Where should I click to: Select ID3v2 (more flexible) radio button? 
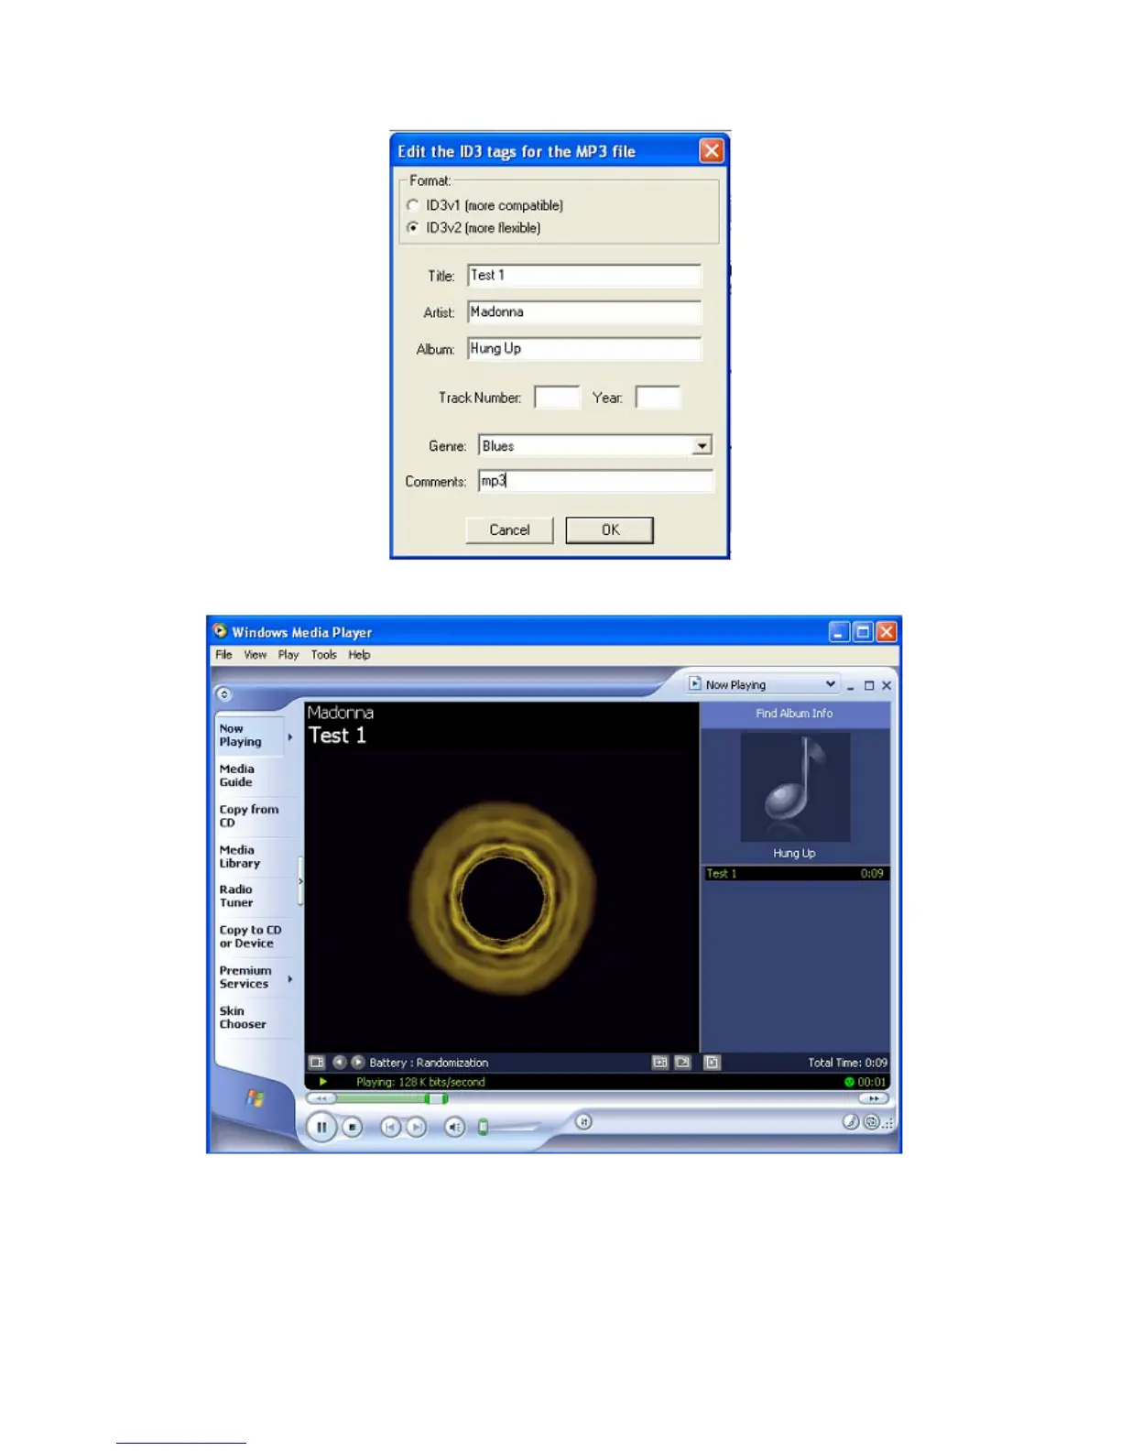point(413,227)
